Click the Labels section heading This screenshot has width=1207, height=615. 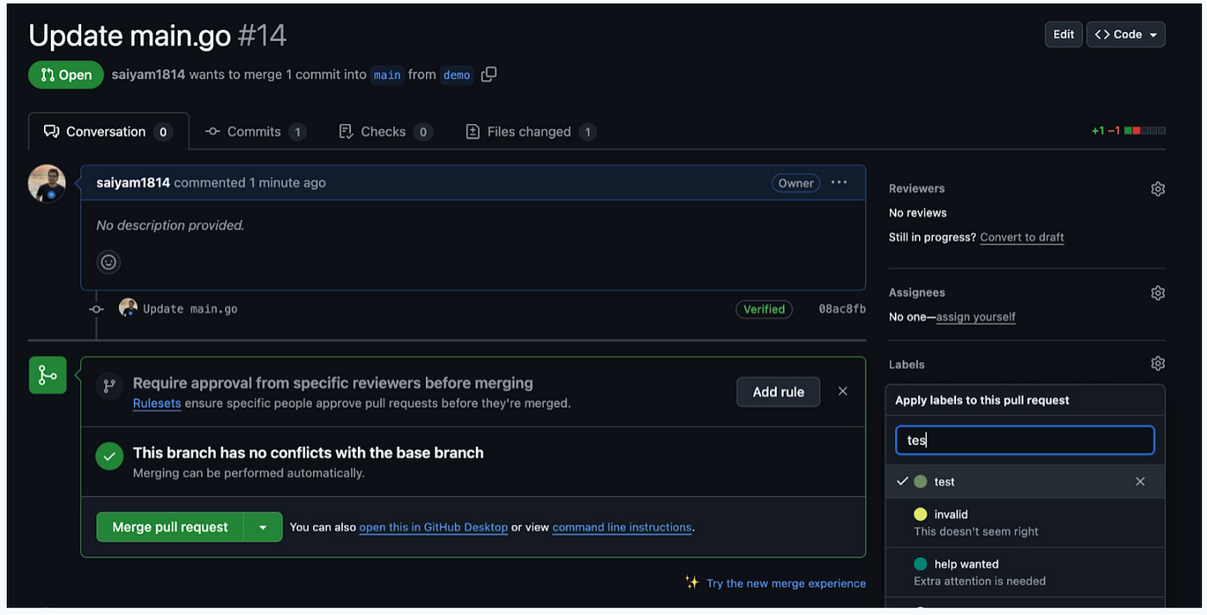pyautogui.click(x=906, y=365)
